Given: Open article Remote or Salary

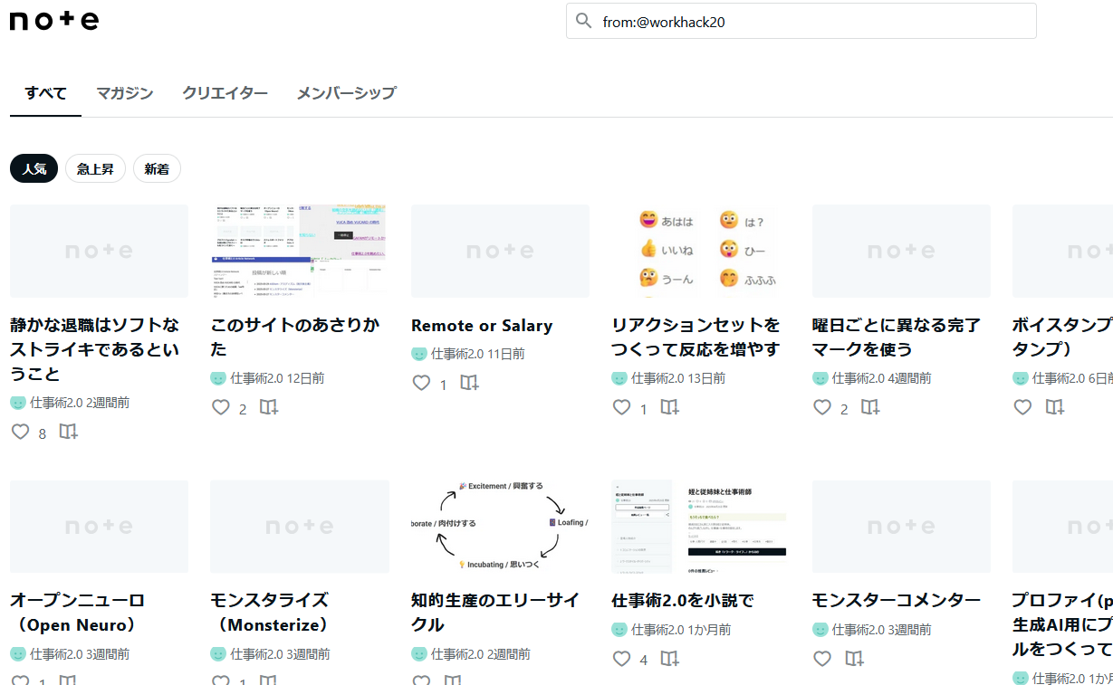Looking at the screenshot, I should pos(482,326).
